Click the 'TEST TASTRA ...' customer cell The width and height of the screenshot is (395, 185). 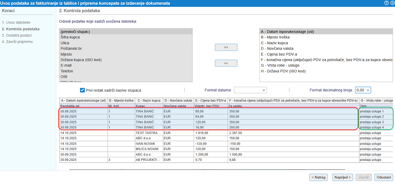click(x=149, y=132)
